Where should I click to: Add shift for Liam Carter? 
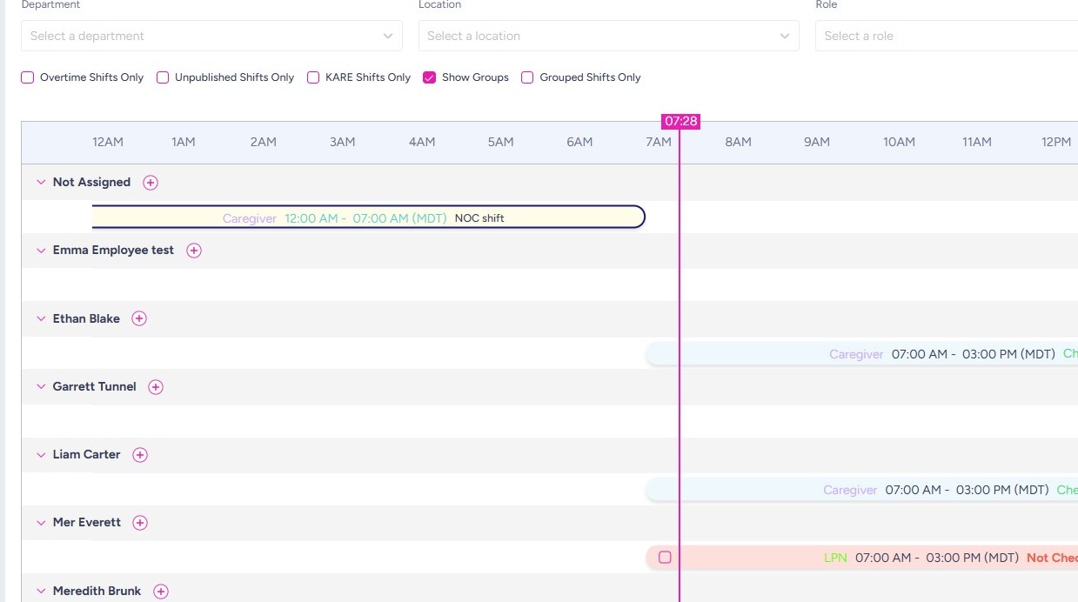tap(140, 455)
